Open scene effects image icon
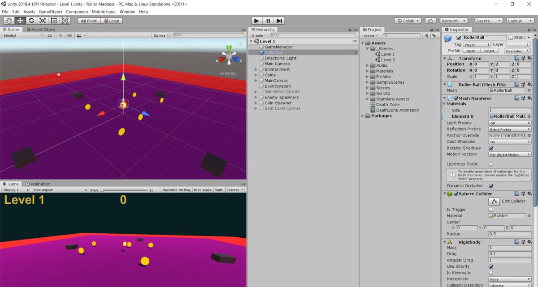538x287 pixels. 79,35
